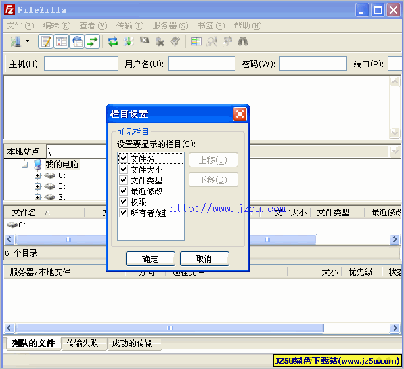
Task: Toggle the transfer queue display icon
Action: click(93, 41)
